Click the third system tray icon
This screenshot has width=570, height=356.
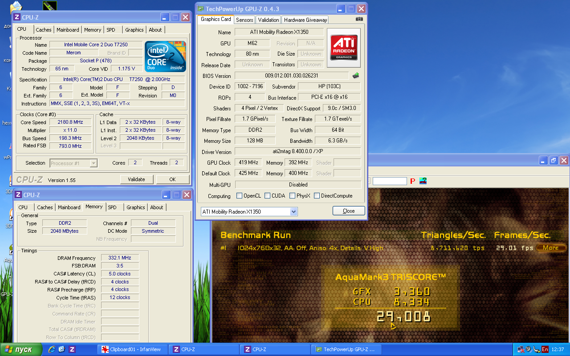(x=536, y=349)
